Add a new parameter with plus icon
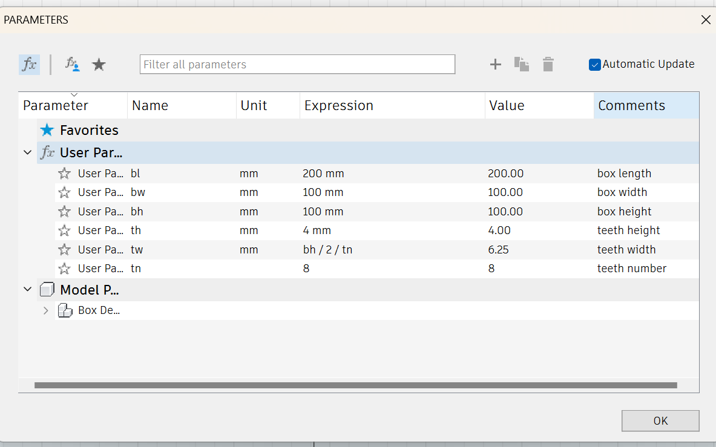This screenshot has width=716, height=447. click(x=495, y=64)
